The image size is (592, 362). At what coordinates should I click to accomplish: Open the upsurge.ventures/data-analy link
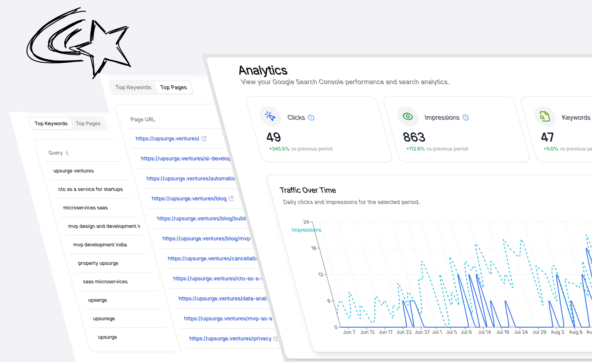pos(223,298)
